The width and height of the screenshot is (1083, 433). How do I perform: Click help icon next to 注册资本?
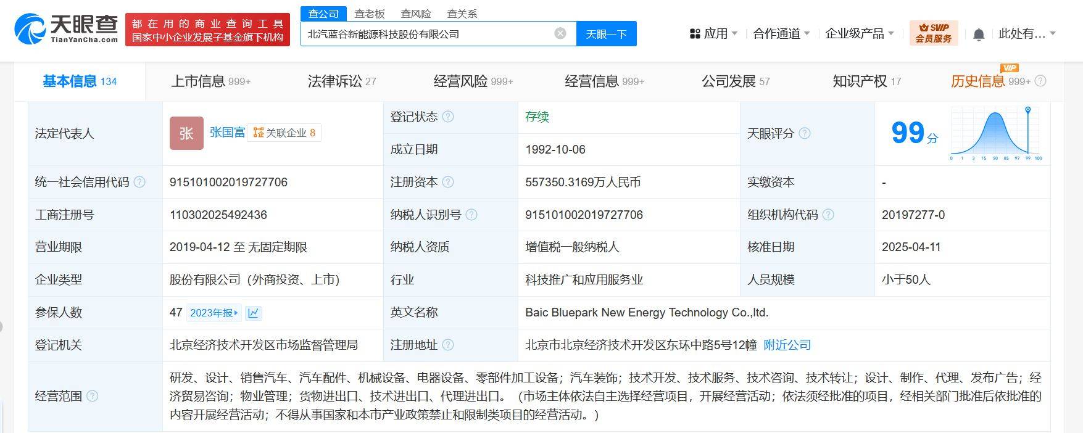(x=448, y=182)
